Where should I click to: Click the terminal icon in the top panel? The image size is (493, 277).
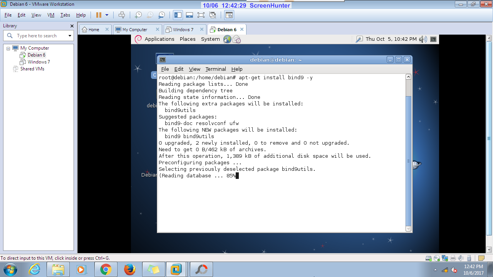pyautogui.click(x=433, y=39)
